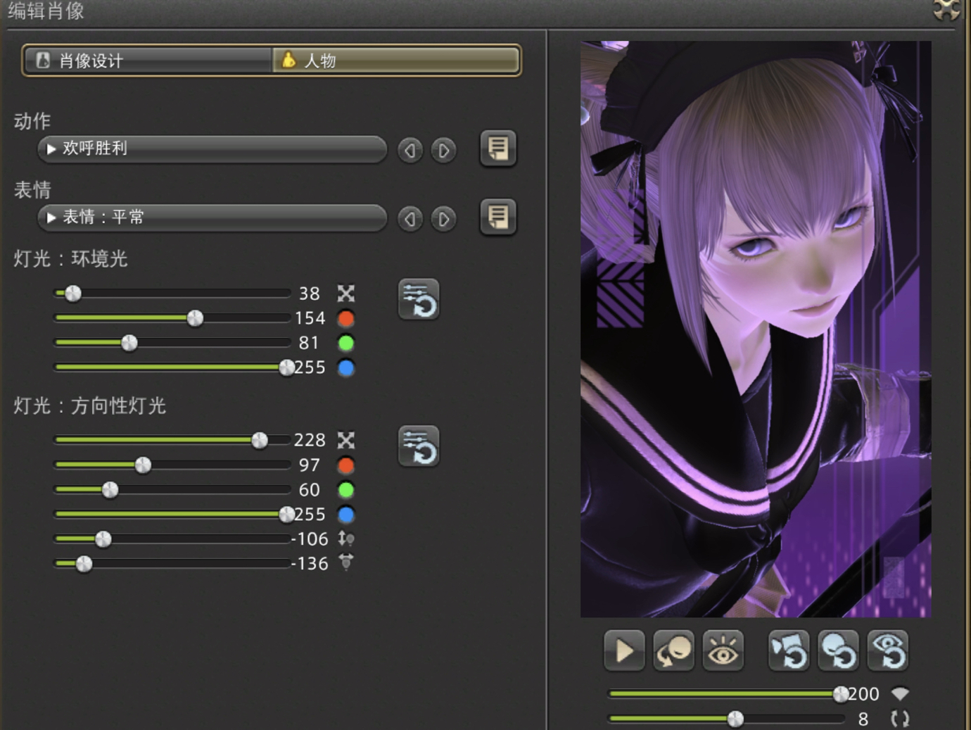Click the directional blue color dot beside 255
Viewport: 971px width, 730px height.
coord(345,515)
